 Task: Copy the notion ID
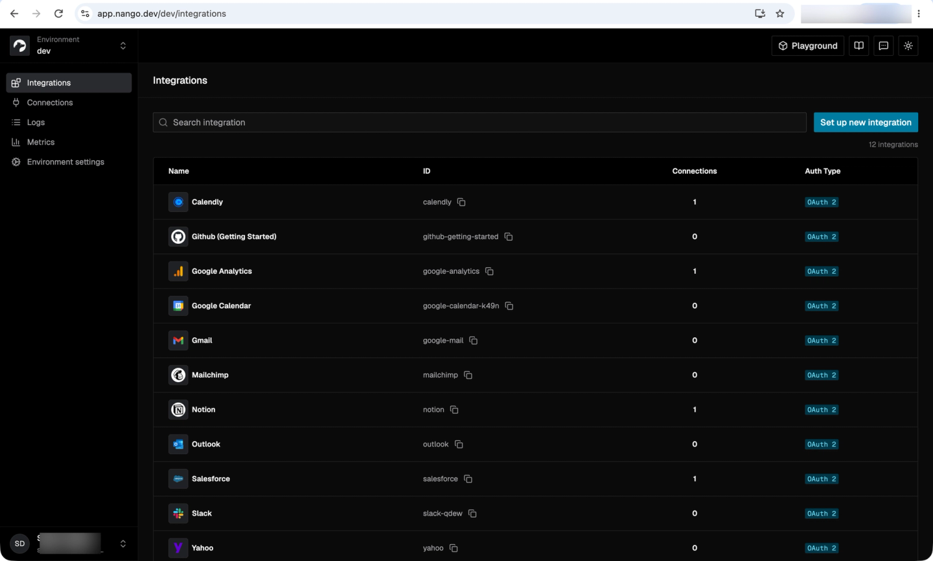click(x=454, y=410)
